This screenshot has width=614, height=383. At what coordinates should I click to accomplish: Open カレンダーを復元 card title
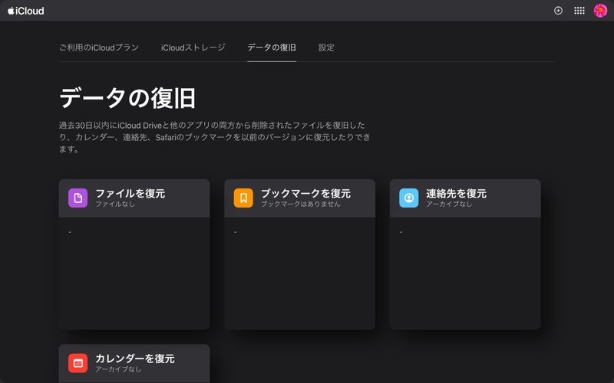pyautogui.click(x=135, y=358)
